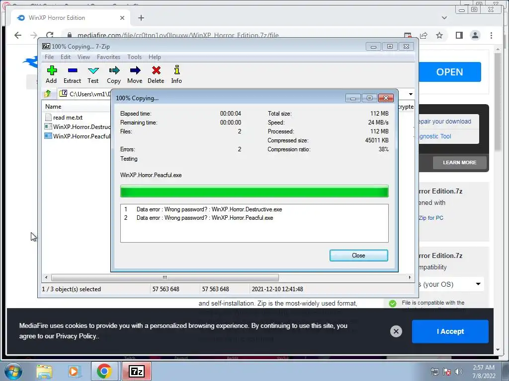
Task: Open the diagnostic Tool link
Action: pos(435,136)
